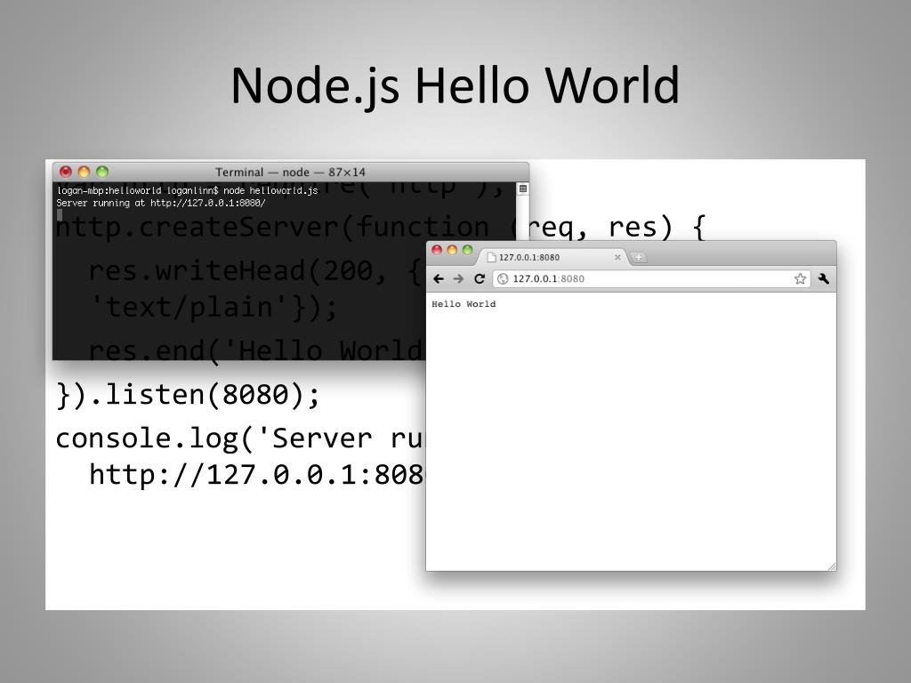Close the browser window with the red button

point(437,250)
